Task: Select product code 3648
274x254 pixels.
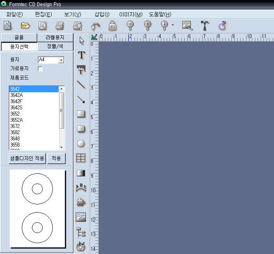Action: point(34,138)
